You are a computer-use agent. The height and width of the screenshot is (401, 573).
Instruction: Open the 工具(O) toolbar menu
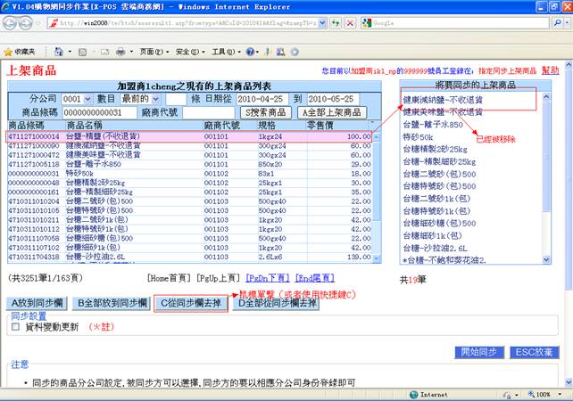tap(224, 52)
